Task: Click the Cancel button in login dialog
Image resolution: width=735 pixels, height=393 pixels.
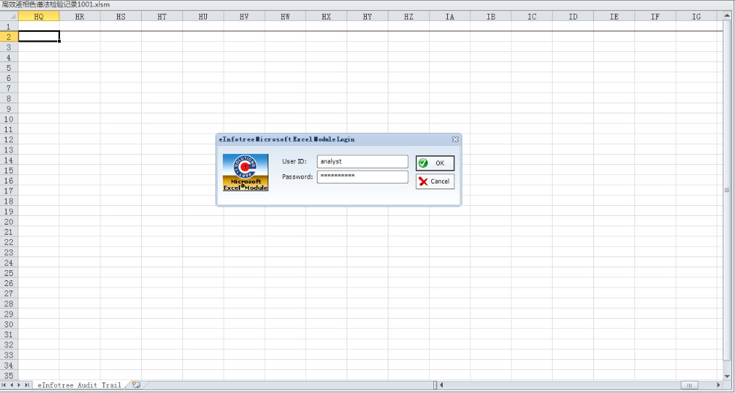Action: (435, 181)
